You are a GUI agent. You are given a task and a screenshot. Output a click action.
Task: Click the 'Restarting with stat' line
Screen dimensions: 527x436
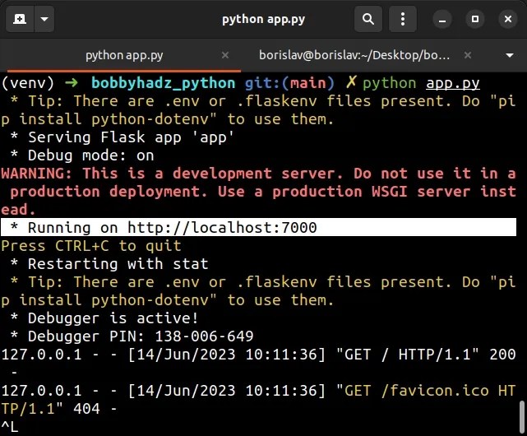(x=109, y=264)
